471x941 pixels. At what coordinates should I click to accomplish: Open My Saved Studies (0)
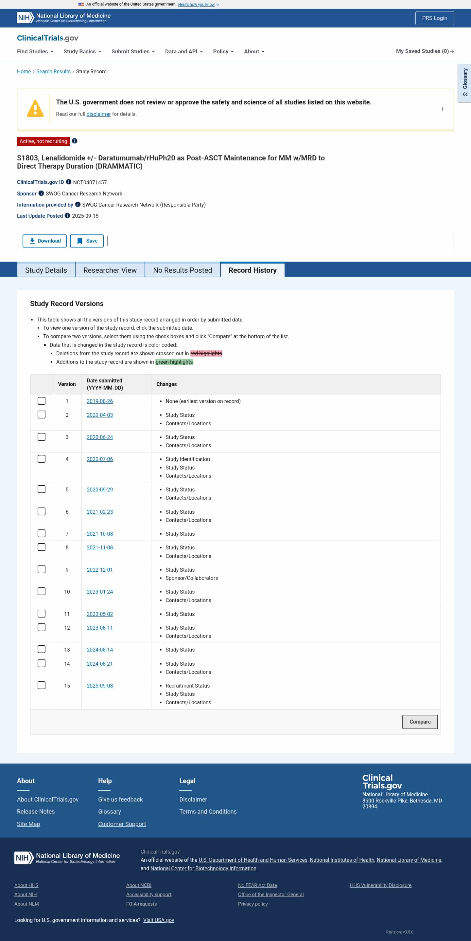pos(425,51)
